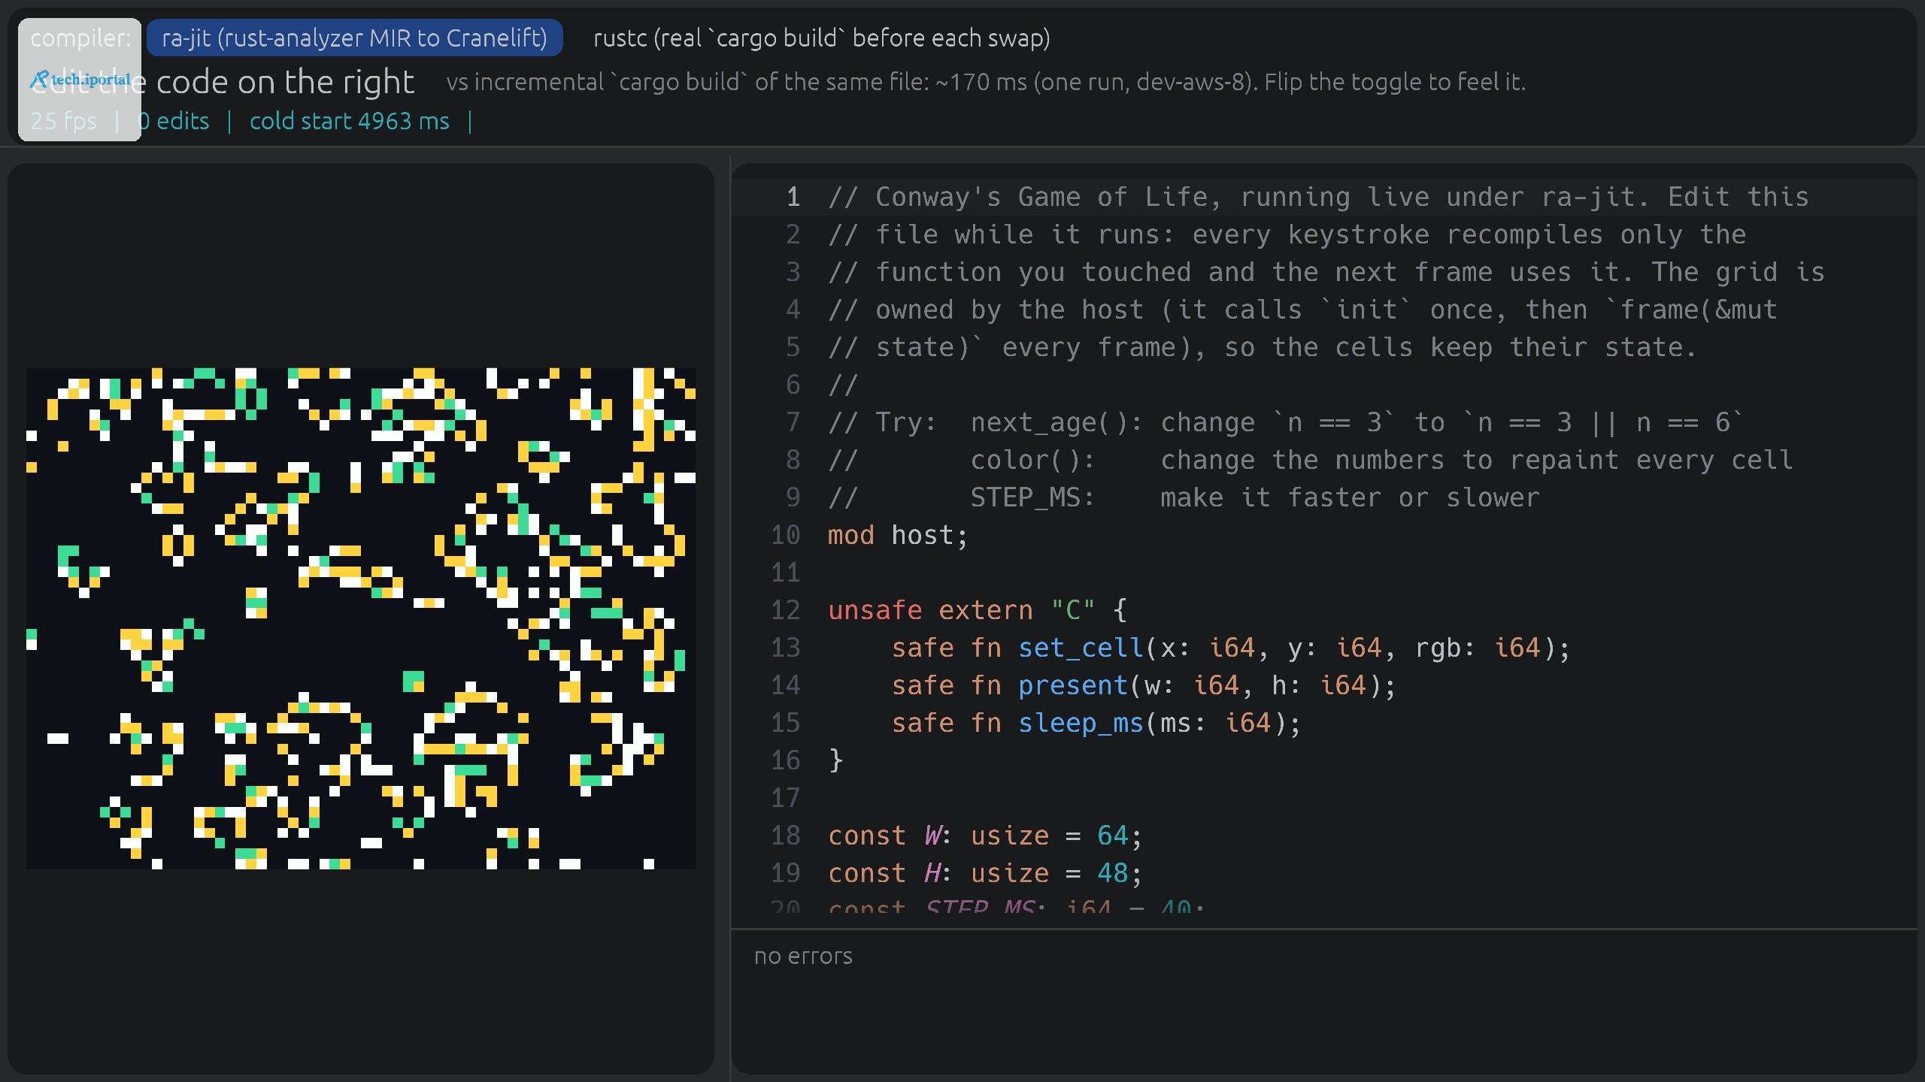This screenshot has height=1082, width=1925.
Task: Click the 'vs incremental cargo build' description text
Action: click(986, 82)
